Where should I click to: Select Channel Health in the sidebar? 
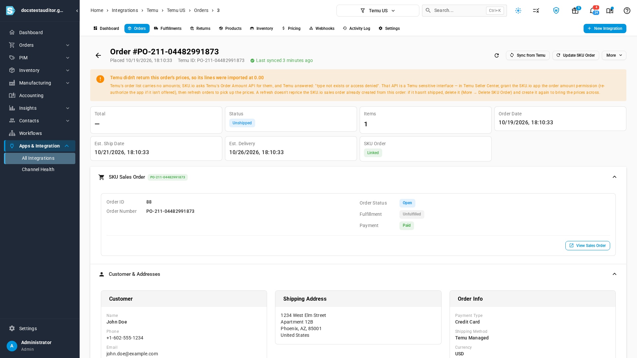tap(40, 169)
